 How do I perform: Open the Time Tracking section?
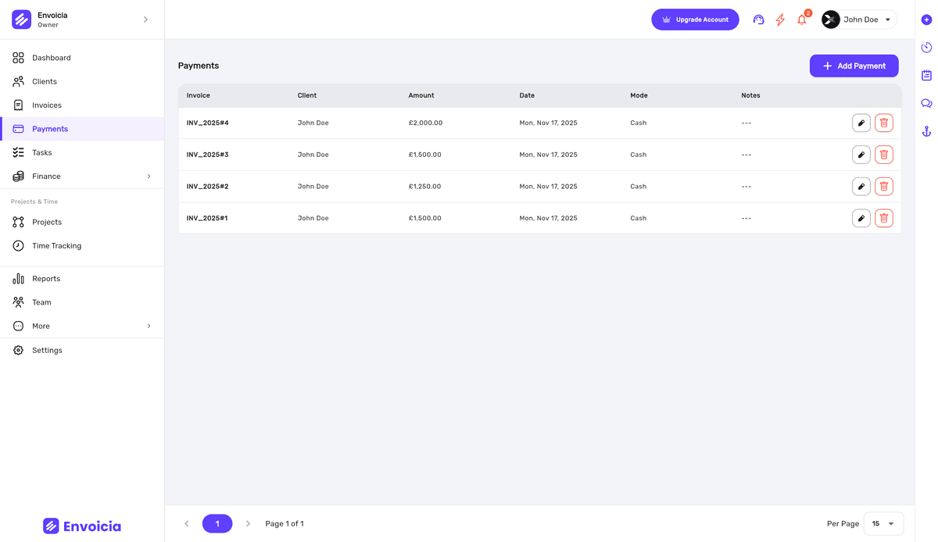coord(55,245)
